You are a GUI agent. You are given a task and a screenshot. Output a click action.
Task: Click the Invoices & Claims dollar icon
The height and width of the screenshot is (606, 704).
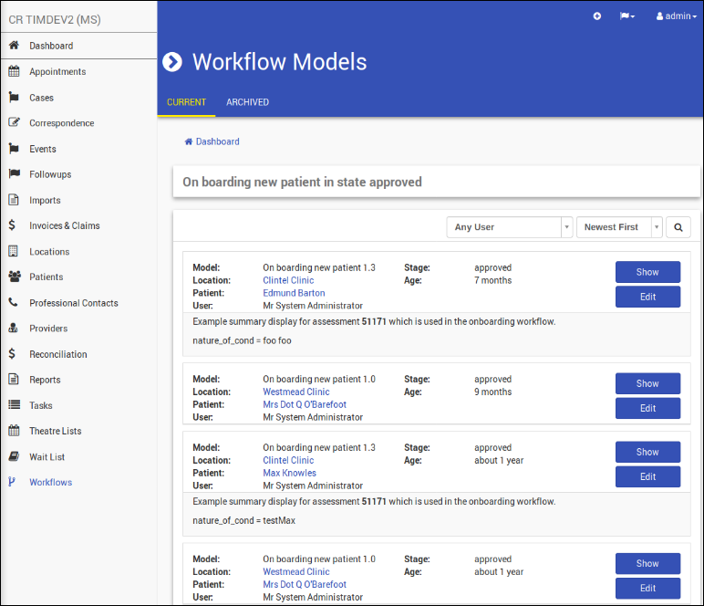12,225
